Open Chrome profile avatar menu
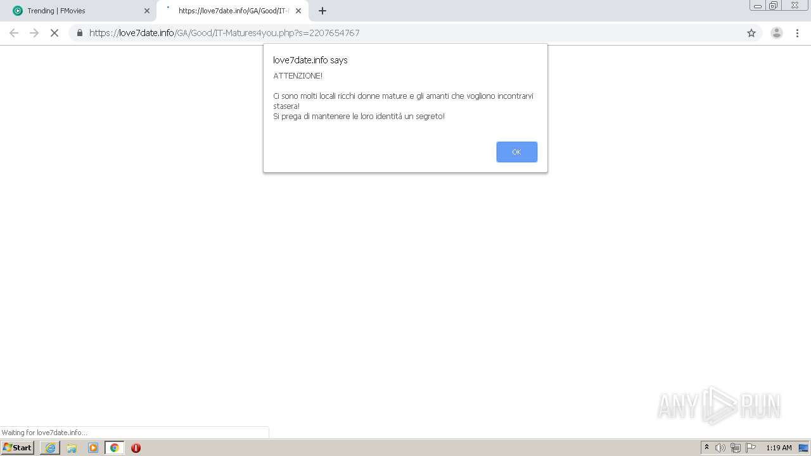 (x=776, y=33)
